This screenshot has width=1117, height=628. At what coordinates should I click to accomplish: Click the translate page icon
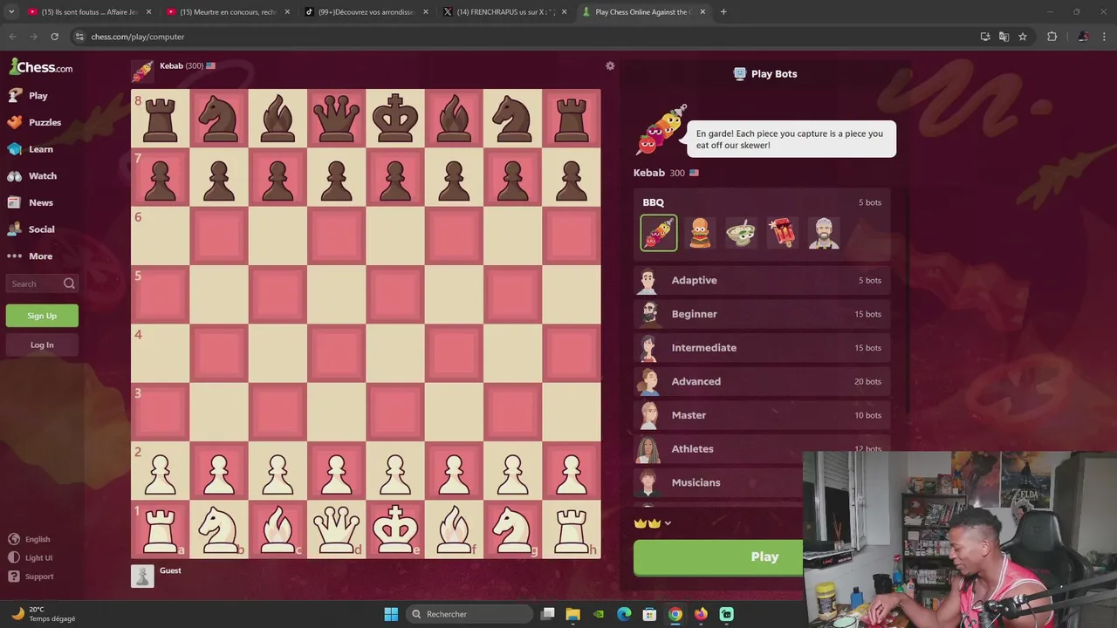[x=1004, y=37]
